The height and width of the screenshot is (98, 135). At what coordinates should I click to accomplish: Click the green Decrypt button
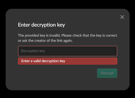pyautogui.click(x=107, y=73)
